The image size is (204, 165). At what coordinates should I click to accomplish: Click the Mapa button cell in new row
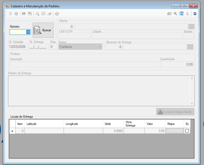(x=175, y=131)
